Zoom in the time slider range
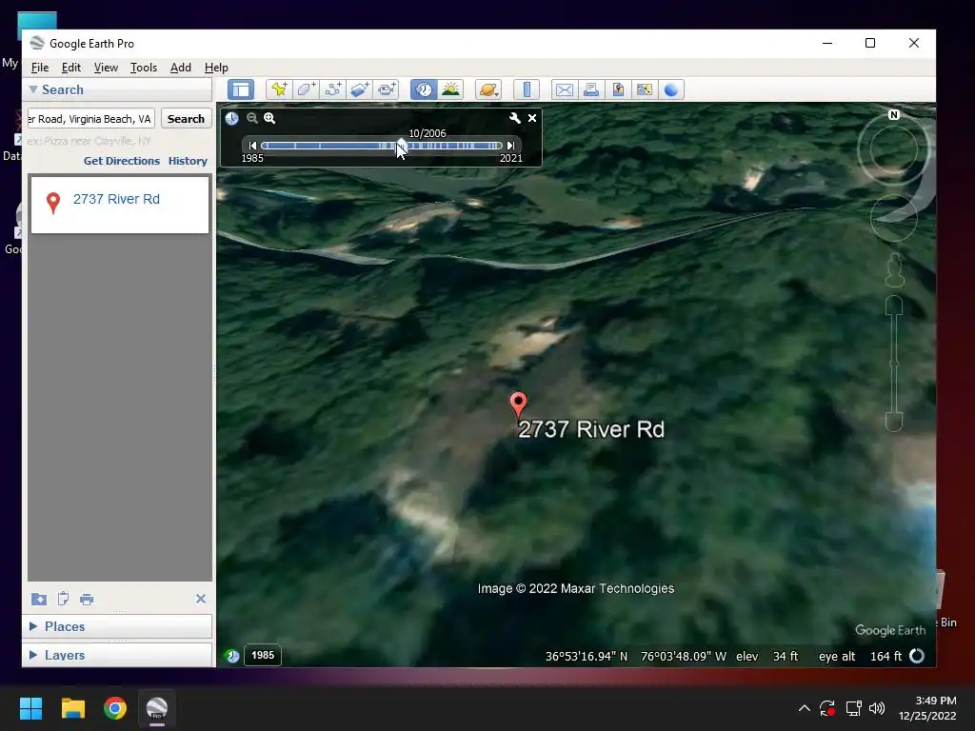Viewport: 975px width, 731px height. pos(269,118)
